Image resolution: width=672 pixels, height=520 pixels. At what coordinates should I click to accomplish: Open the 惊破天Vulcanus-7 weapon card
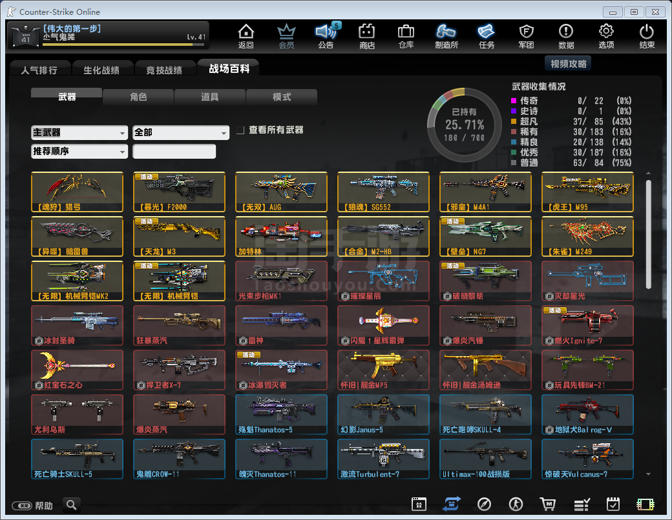click(x=587, y=459)
